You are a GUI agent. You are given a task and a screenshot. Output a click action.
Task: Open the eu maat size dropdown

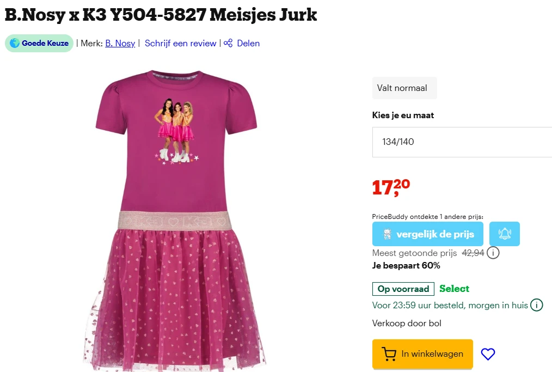point(462,142)
